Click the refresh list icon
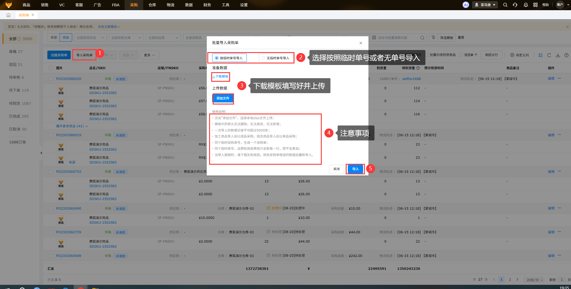571x289 pixels. pyautogui.click(x=549, y=55)
